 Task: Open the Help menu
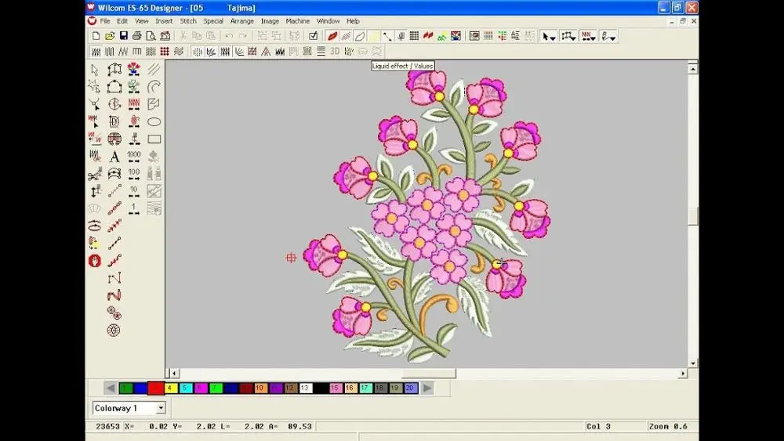(x=353, y=21)
